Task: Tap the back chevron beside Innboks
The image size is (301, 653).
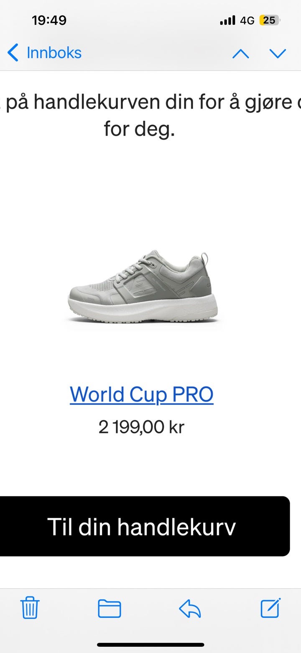Action: (13, 53)
